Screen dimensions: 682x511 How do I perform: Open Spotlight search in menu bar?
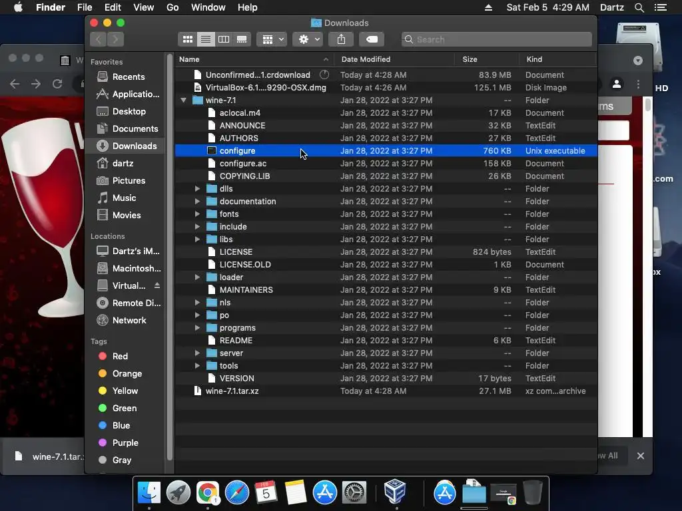tap(639, 7)
